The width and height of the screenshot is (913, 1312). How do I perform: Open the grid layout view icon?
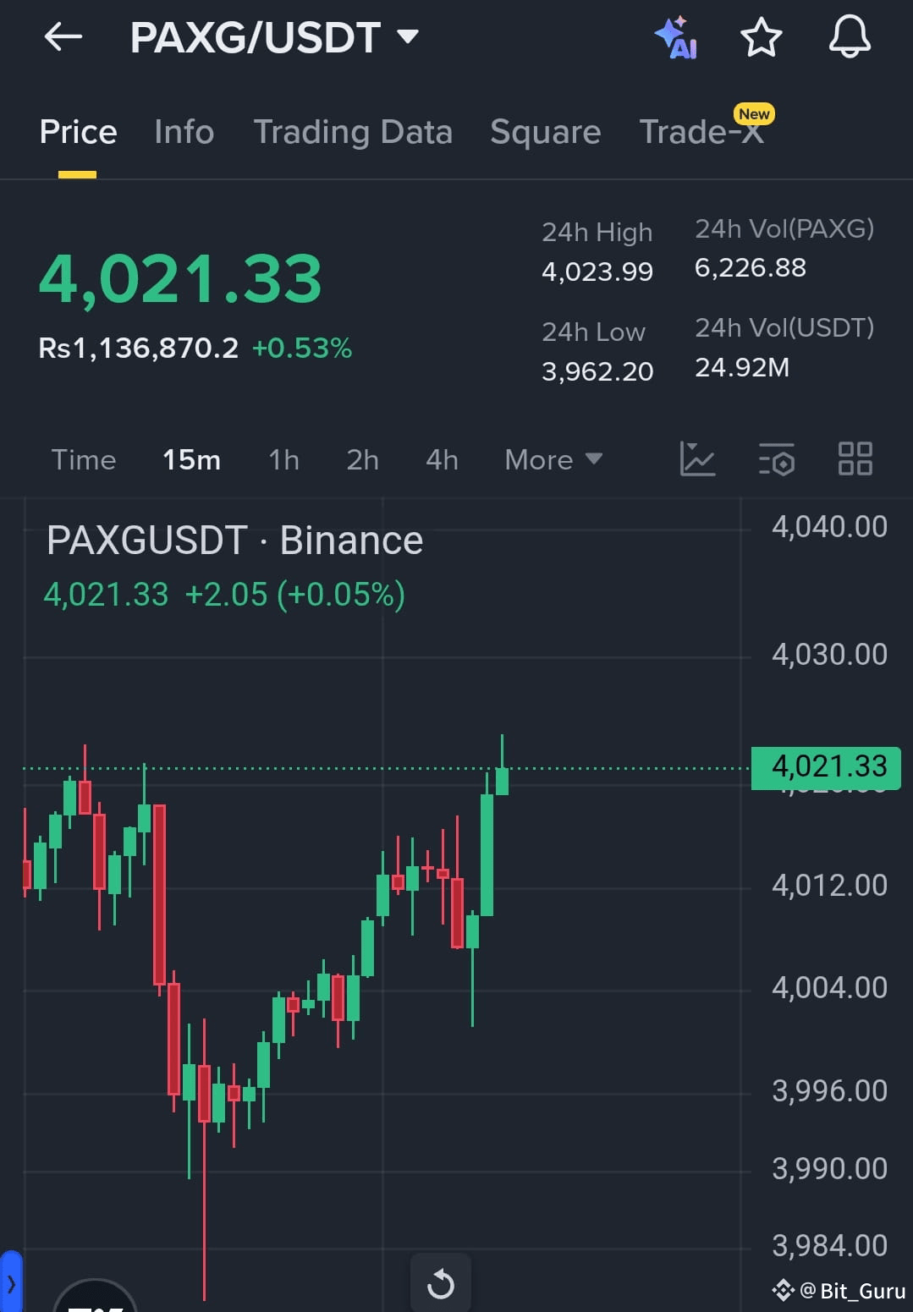coord(854,459)
